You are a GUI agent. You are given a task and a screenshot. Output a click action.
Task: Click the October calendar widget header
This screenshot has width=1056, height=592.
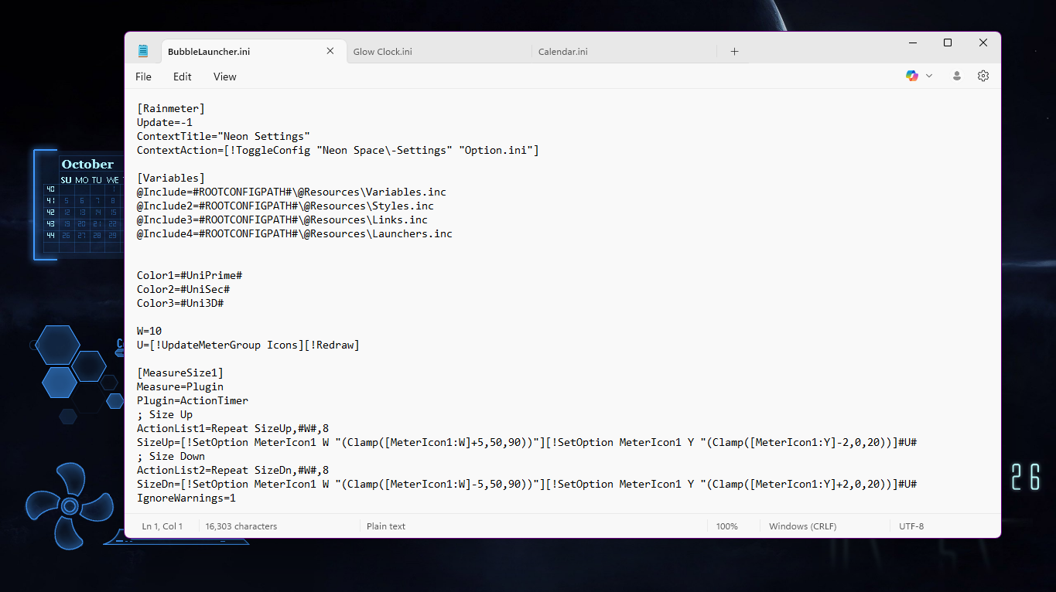87,164
